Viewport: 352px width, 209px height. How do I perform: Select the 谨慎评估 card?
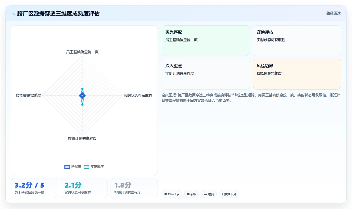[297, 41]
